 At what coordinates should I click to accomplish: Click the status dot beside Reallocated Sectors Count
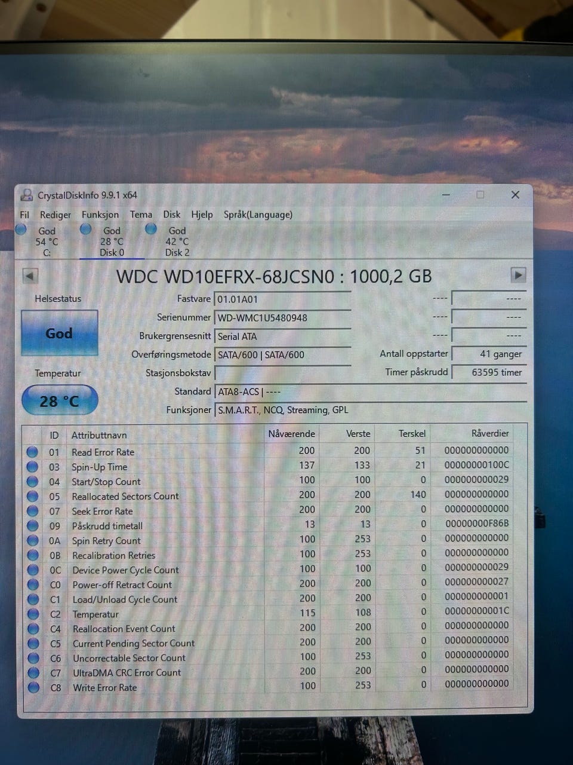pos(32,496)
